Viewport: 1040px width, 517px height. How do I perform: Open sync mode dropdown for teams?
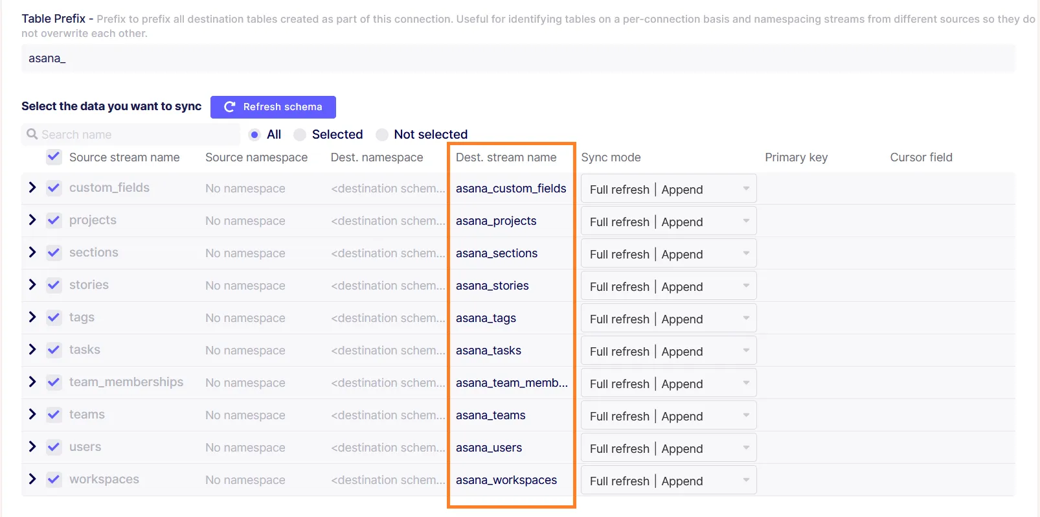pos(668,415)
